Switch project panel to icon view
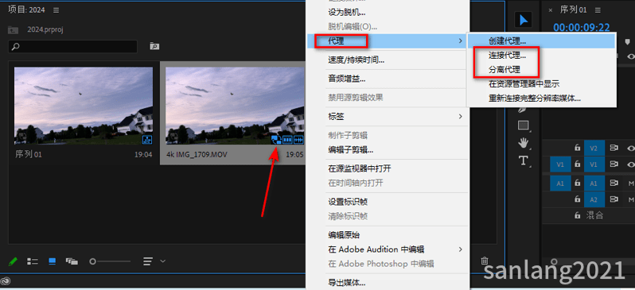This screenshot has width=635, height=290. click(52, 261)
